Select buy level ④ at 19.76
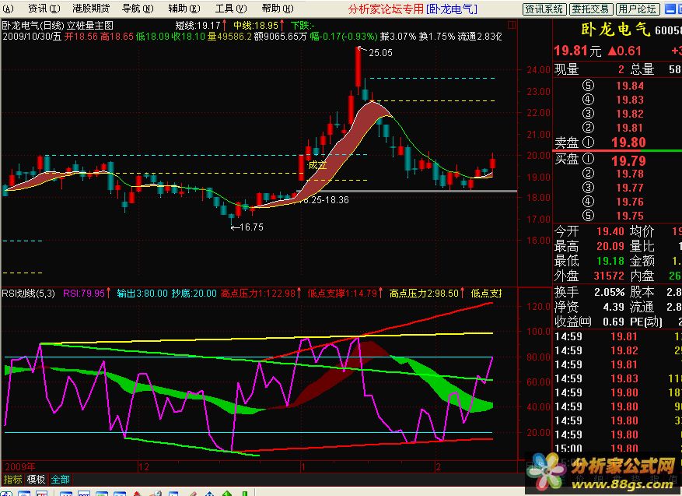The height and width of the screenshot is (496, 682). tap(629, 202)
